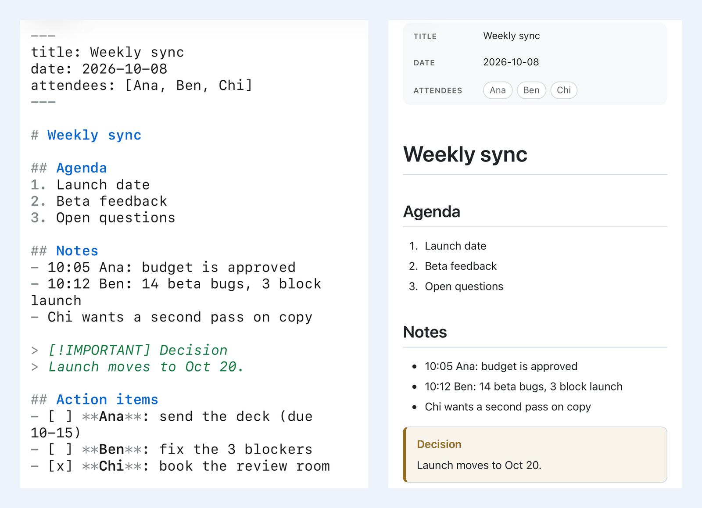
Task: Click the '## Action items' heading in the source
Action: point(94,400)
